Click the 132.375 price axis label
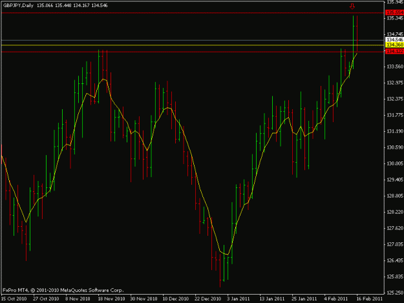Viewport: 404px width, 303px height. tap(395, 99)
